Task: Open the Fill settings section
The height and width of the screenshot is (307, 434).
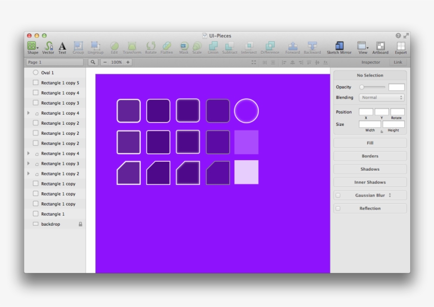Action: 370,143
